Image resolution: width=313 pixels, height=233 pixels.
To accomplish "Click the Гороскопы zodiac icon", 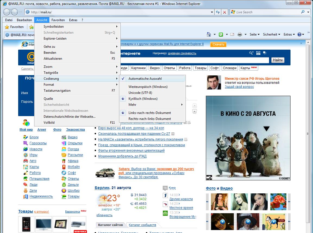I will pyautogui.click(x=25, y=143).
